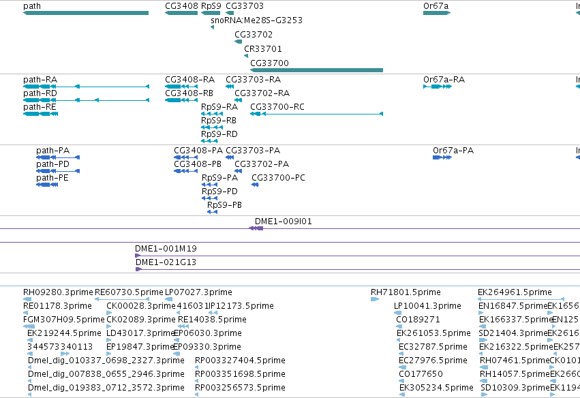Select the RpS9-RD transcript
Image resolution: width=580 pixels, height=398 pixels.
click(209, 141)
